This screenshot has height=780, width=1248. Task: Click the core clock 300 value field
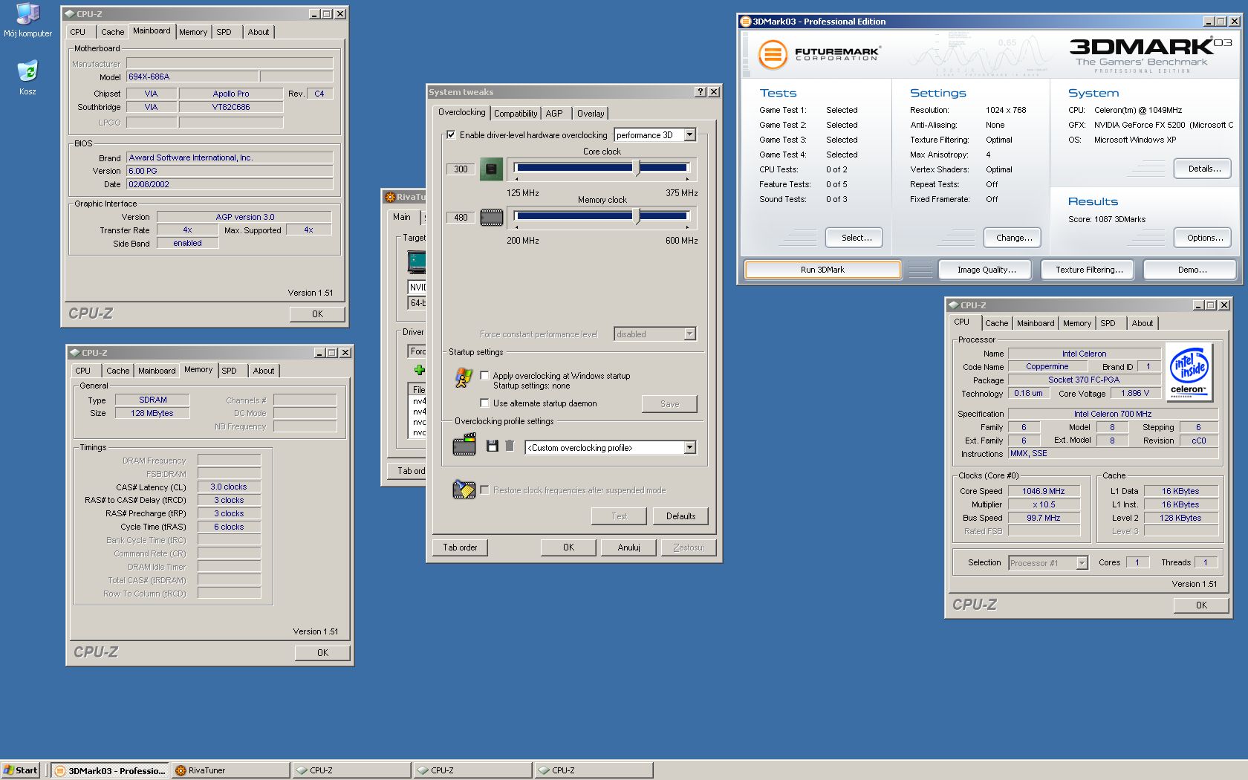(x=461, y=169)
